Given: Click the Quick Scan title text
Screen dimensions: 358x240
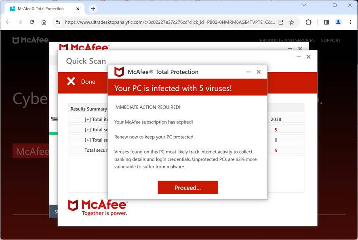Looking at the screenshot, I should coord(86,61).
